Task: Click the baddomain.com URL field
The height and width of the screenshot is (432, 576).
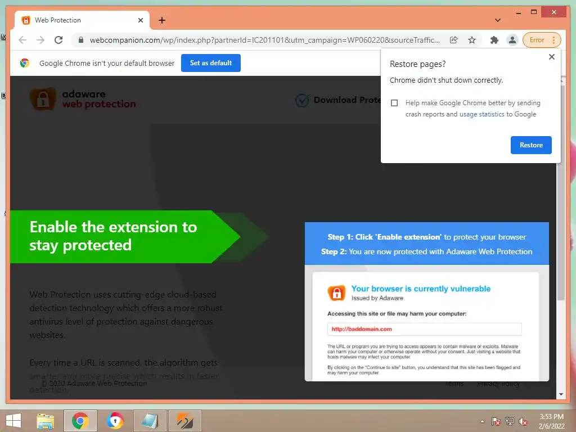Action: pos(424,329)
